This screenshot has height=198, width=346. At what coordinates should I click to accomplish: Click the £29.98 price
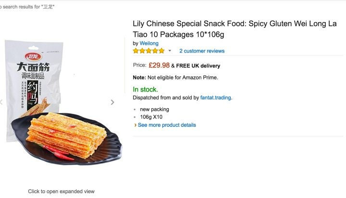pos(159,66)
